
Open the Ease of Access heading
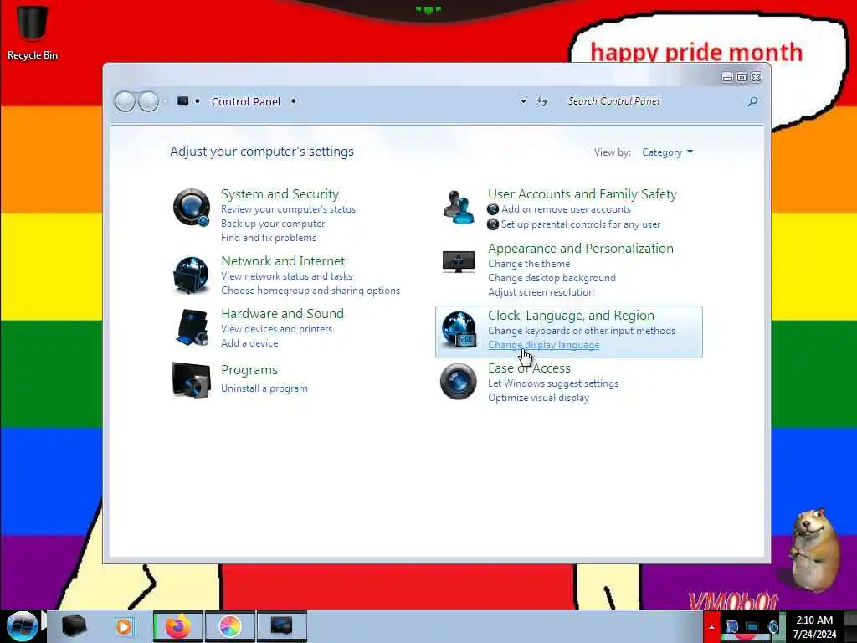click(529, 368)
